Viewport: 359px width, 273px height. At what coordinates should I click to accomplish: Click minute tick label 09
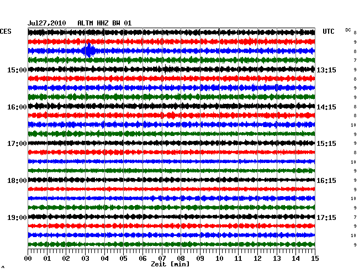click(x=200, y=259)
